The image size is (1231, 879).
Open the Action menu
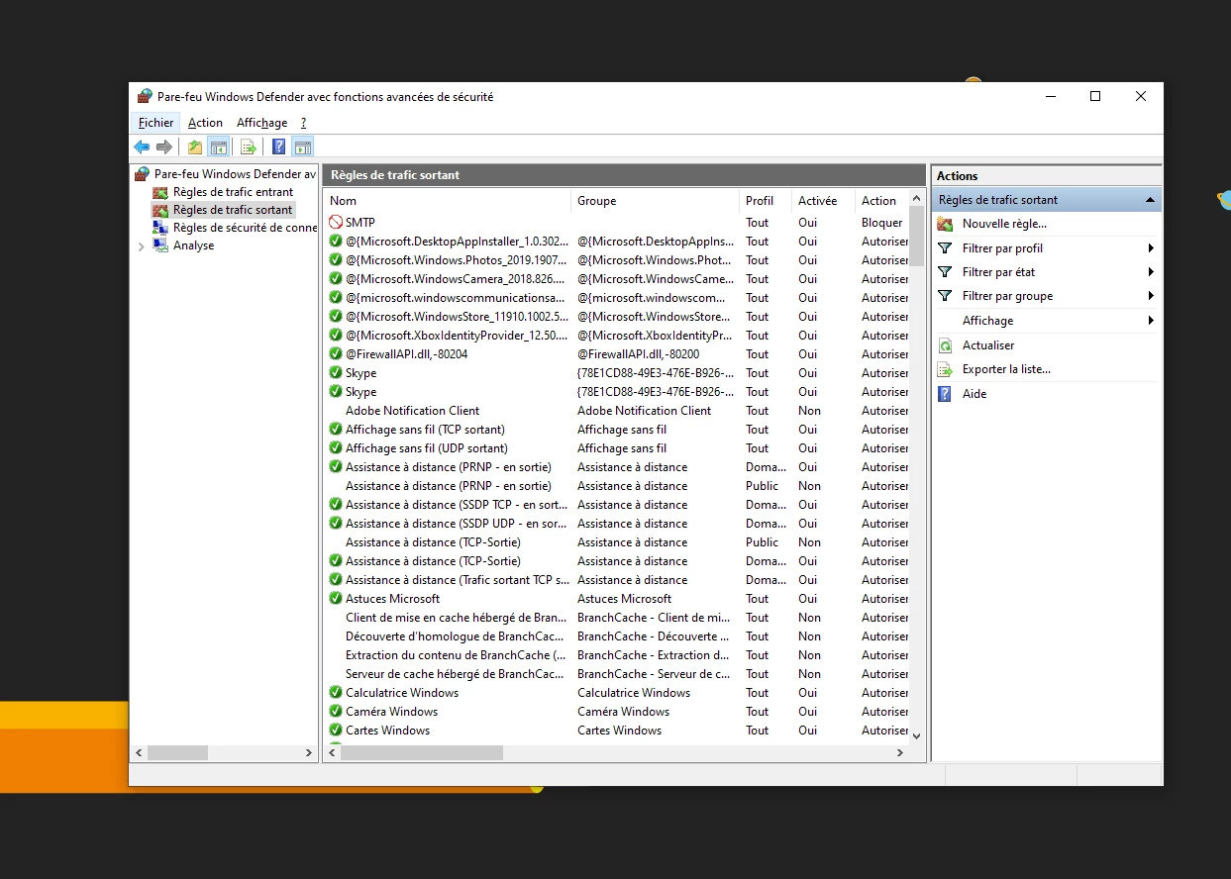pyautogui.click(x=205, y=123)
